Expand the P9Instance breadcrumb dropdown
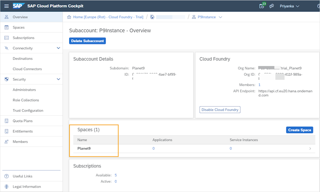Screen dimensions: 320x192 click(x=220, y=17)
